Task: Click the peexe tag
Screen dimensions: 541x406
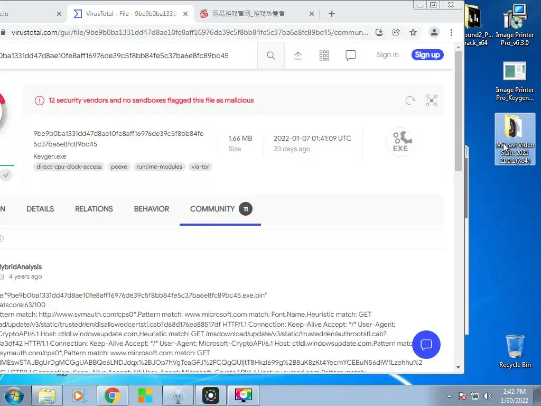Action: [119, 167]
